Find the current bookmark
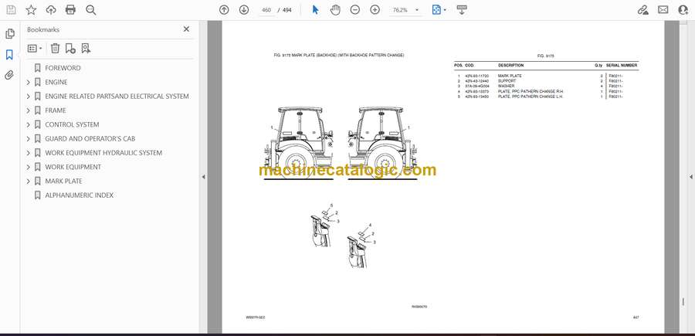Viewport: 695px width, 336px height. (x=86, y=49)
